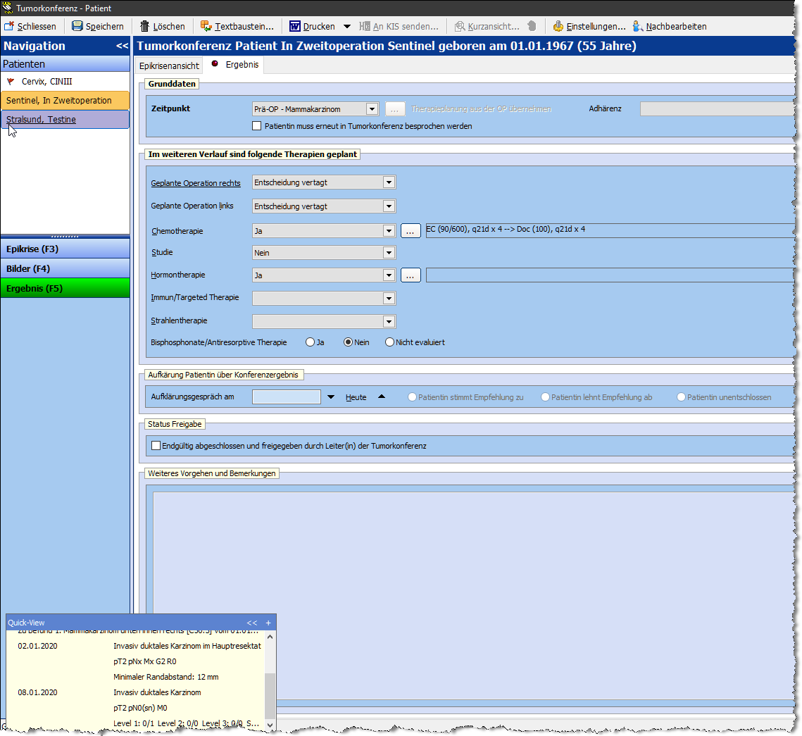Viewport: 802px width, 736px height.
Task: Click the Schliessen toolbar icon
Action: pyautogui.click(x=9, y=26)
